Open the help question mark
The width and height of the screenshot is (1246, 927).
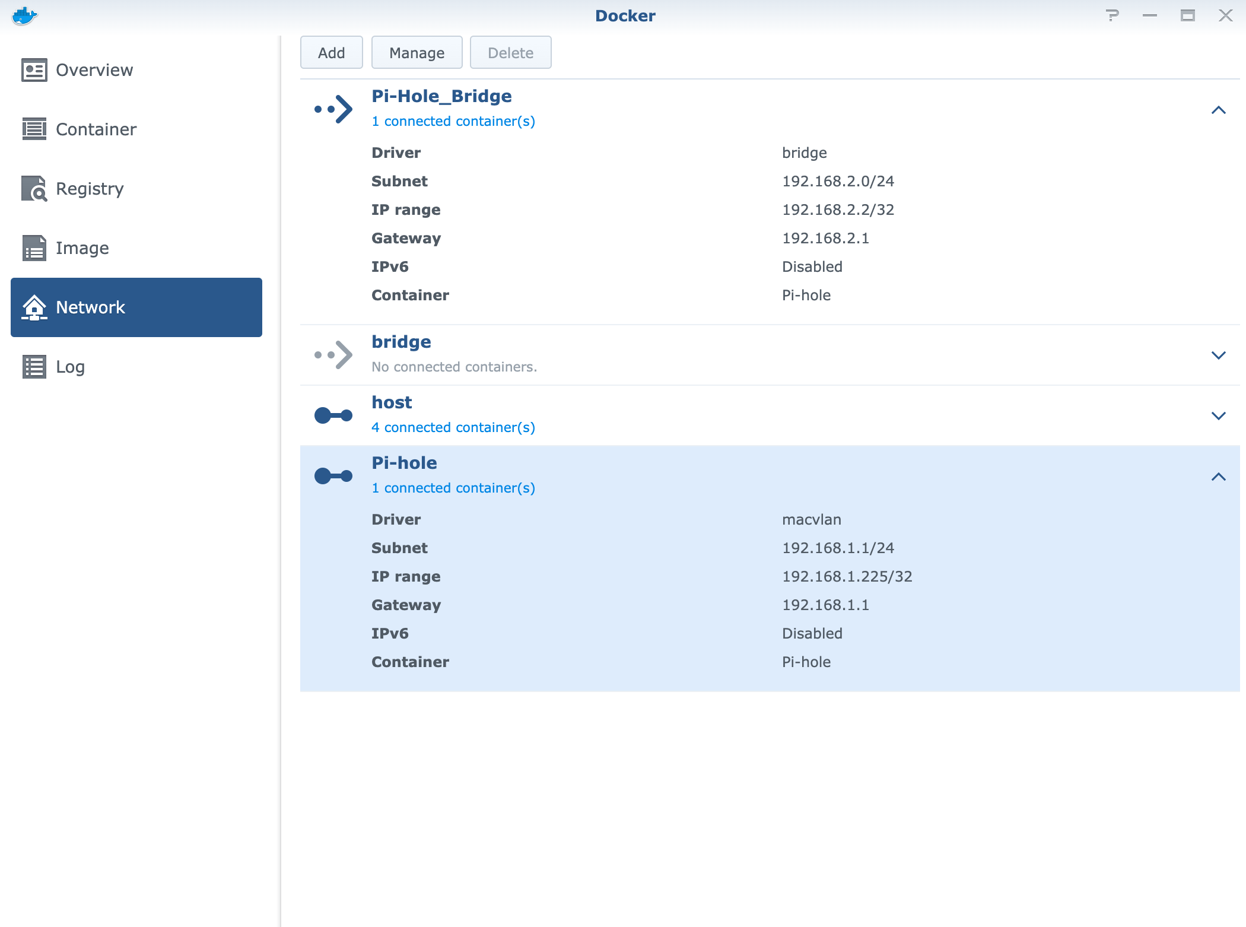[1112, 15]
